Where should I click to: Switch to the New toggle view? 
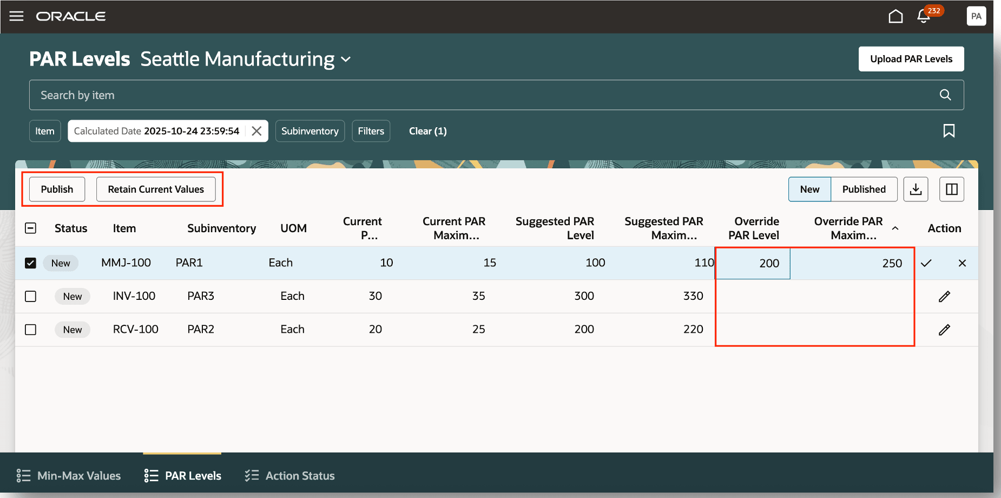click(809, 189)
